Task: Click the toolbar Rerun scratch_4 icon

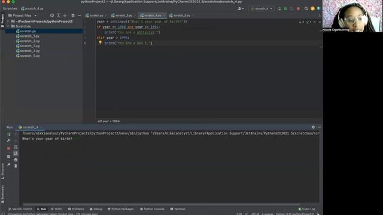Action: click(279, 8)
